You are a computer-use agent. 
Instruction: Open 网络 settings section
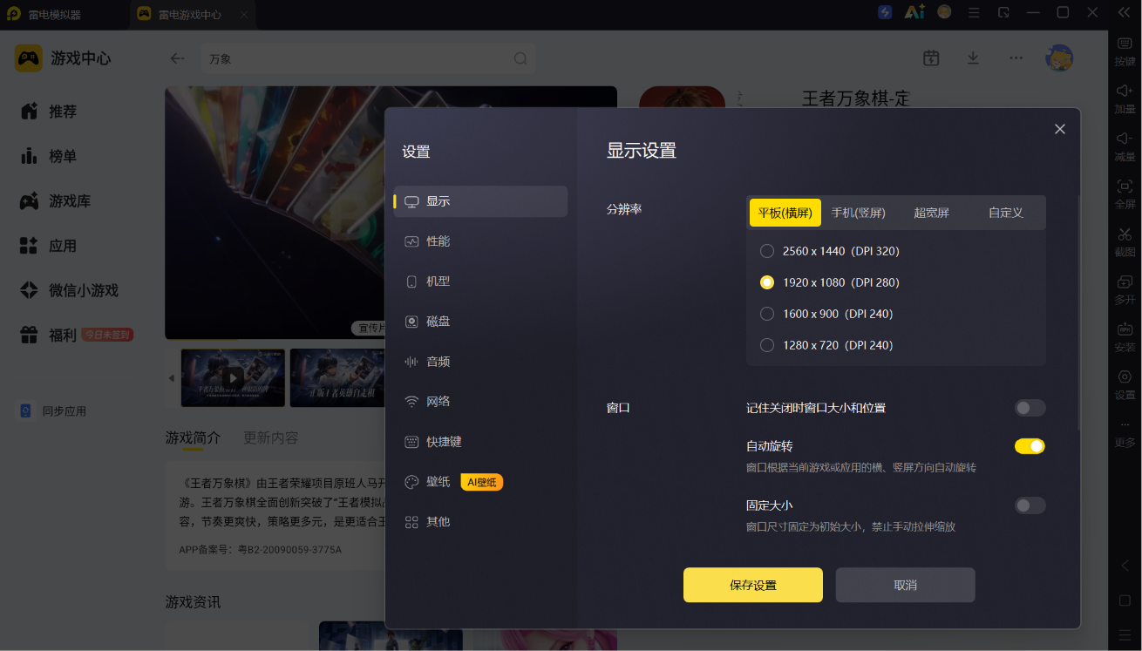pyautogui.click(x=480, y=402)
